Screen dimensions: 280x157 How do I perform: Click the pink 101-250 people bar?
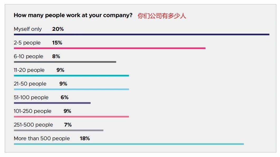coord(71,117)
